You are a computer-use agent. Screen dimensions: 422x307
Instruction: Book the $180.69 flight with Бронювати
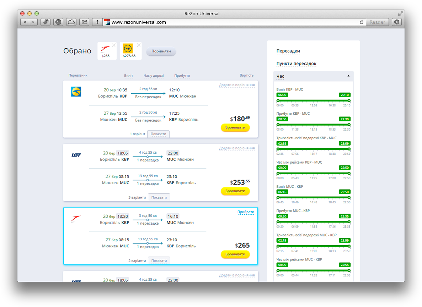click(x=235, y=127)
